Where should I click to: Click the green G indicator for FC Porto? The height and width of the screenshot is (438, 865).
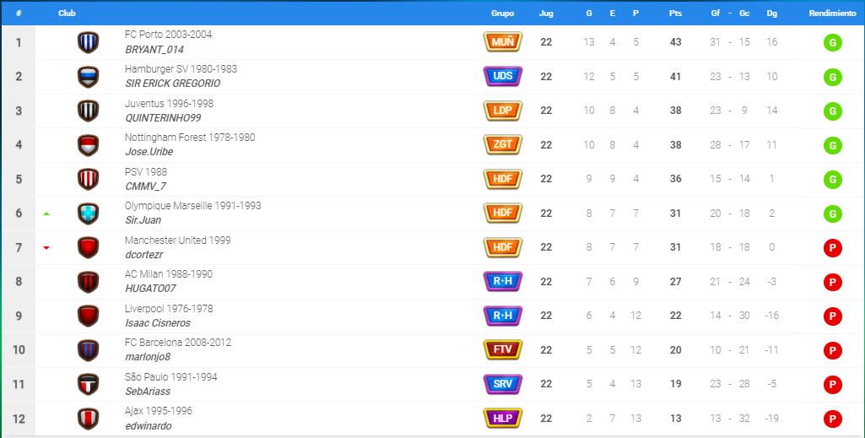pos(832,42)
